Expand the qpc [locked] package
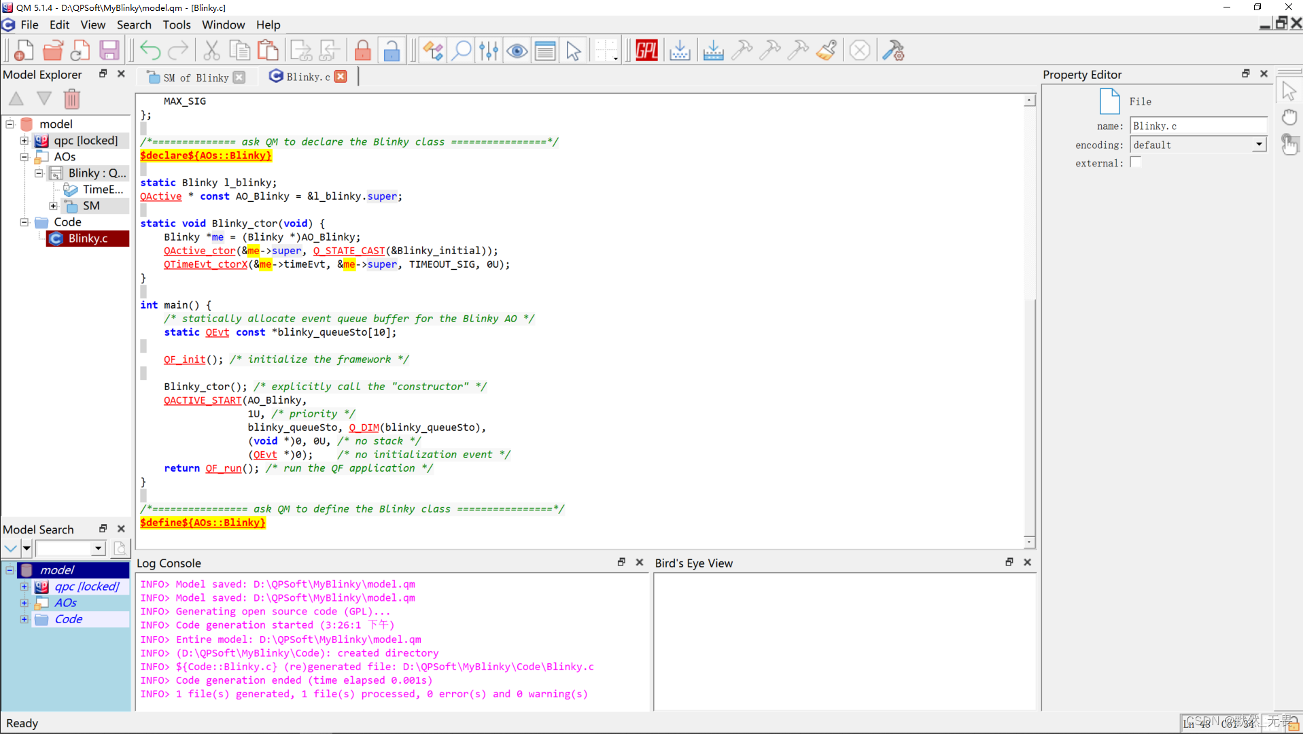This screenshot has width=1303, height=734. (24, 141)
